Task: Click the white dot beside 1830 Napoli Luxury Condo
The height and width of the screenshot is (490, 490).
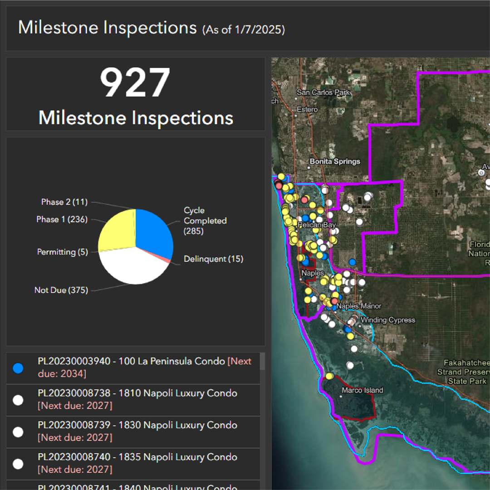Action: pos(18,432)
